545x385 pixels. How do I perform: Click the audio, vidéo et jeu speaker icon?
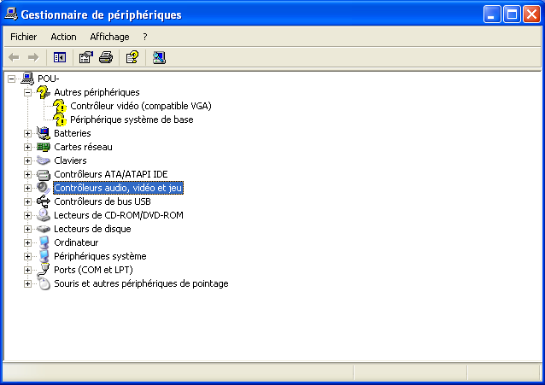[x=44, y=188]
